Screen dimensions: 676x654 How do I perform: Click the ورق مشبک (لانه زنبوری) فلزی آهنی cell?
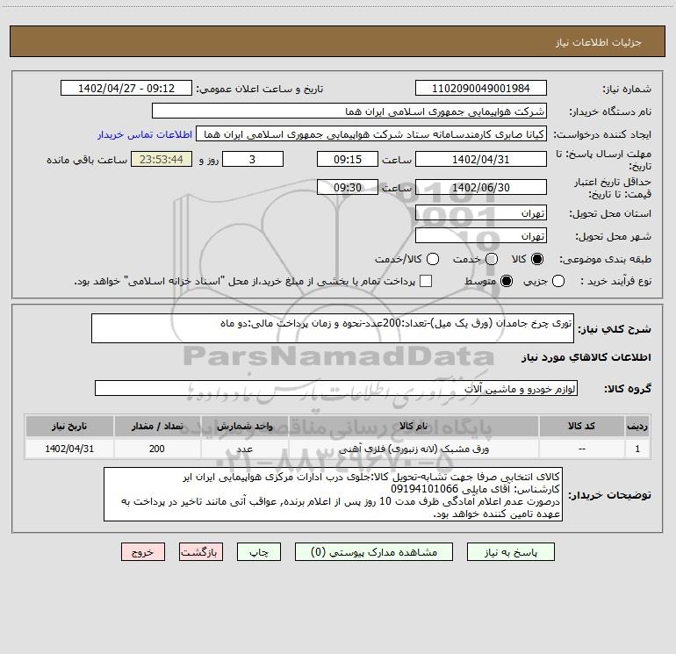click(x=414, y=449)
